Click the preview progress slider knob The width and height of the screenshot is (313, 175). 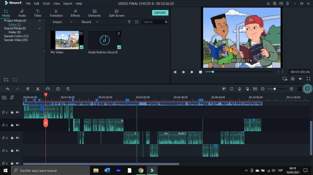[213, 72]
